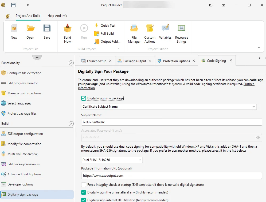
Task: Collapse the ribbon with the chevron
Action: [259, 47]
